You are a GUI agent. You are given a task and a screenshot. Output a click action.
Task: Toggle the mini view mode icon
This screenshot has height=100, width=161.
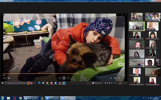115,78
